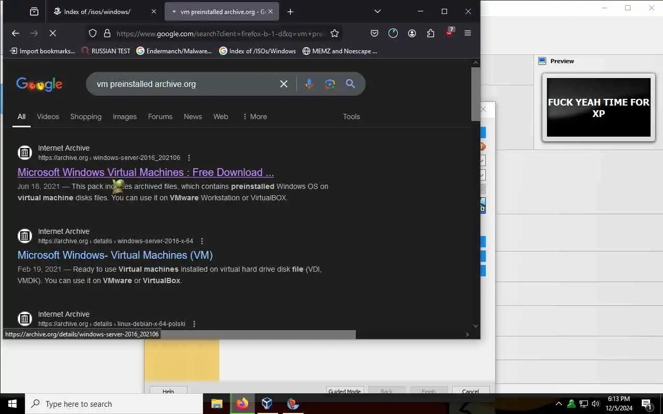The image size is (663, 414).
Task: Select the All results tab
Action: (21, 116)
